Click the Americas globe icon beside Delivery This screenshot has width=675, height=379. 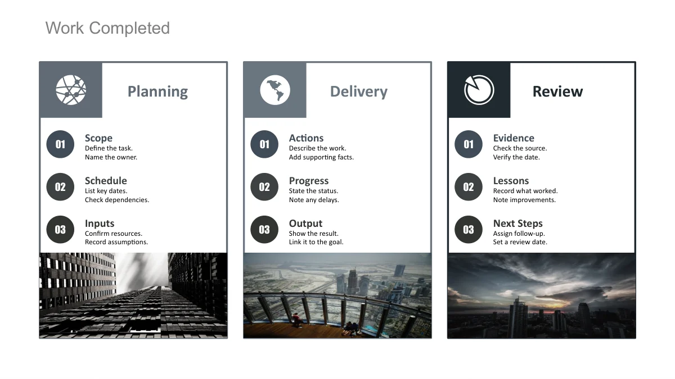[x=275, y=90]
